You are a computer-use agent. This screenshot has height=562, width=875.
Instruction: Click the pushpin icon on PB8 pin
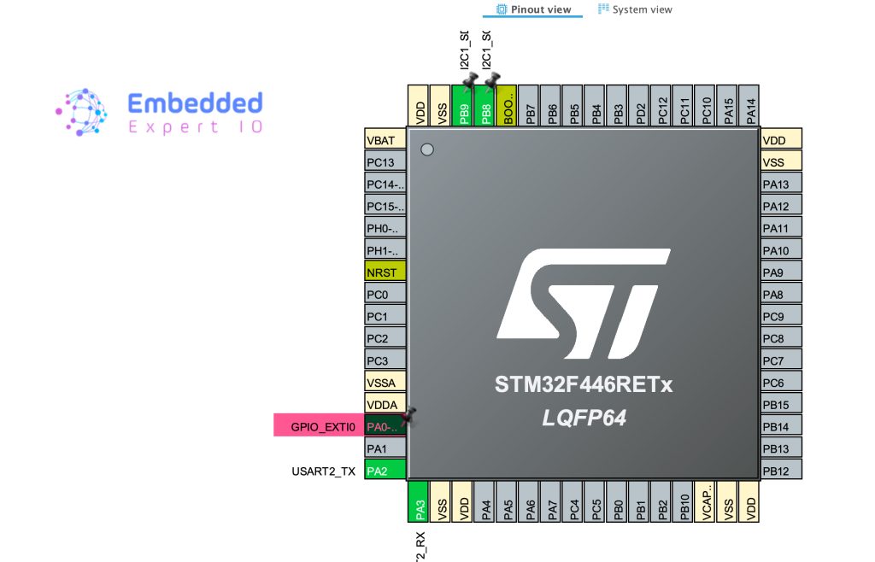[492, 80]
